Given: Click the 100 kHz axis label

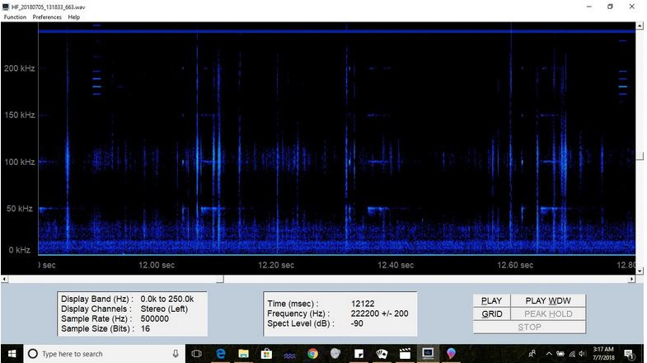Looking at the screenshot, I should 20,162.
